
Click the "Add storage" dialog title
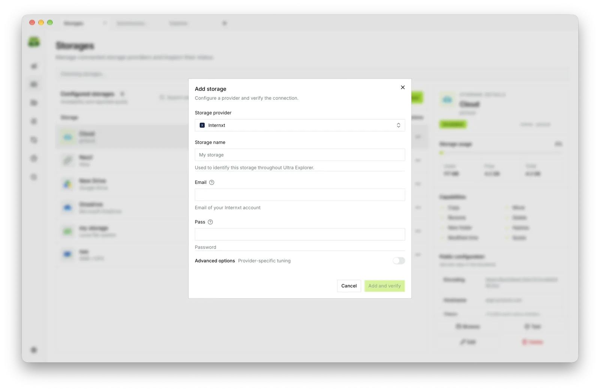(210, 89)
